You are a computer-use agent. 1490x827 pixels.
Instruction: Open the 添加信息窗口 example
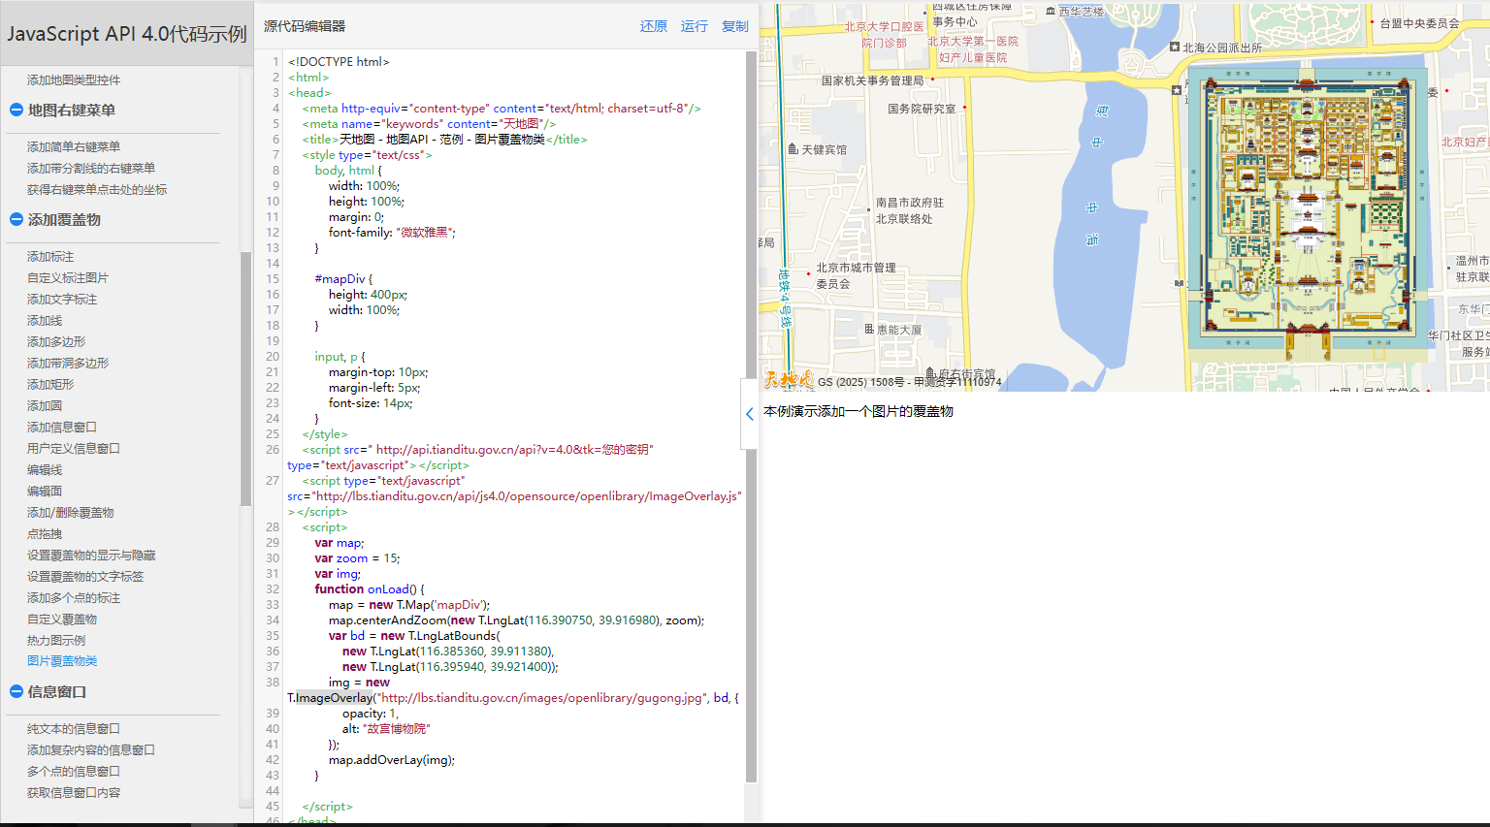pyautogui.click(x=62, y=428)
